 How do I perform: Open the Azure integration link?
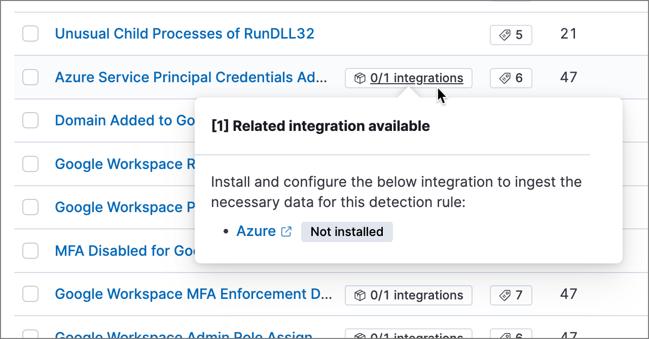(x=256, y=231)
